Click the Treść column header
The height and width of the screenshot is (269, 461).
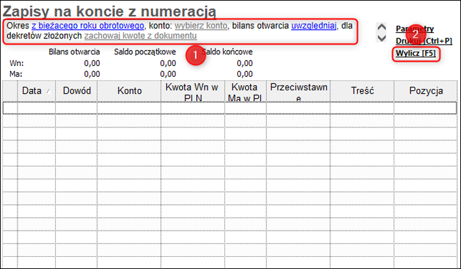coord(362,91)
